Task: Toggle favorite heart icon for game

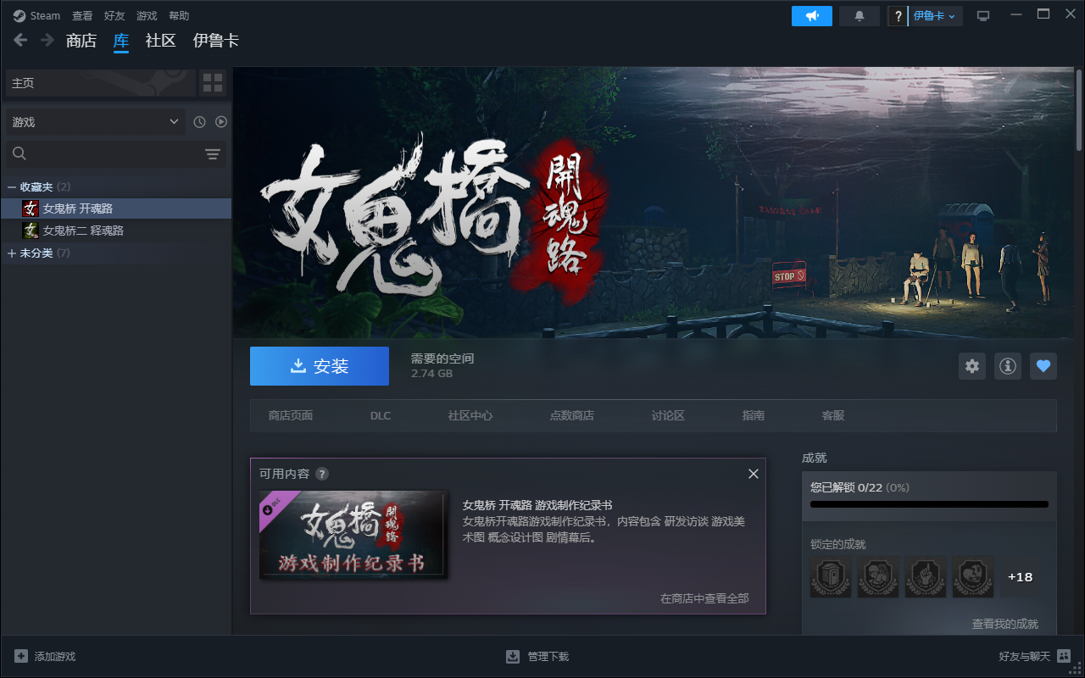Action: click(1043, 366)
